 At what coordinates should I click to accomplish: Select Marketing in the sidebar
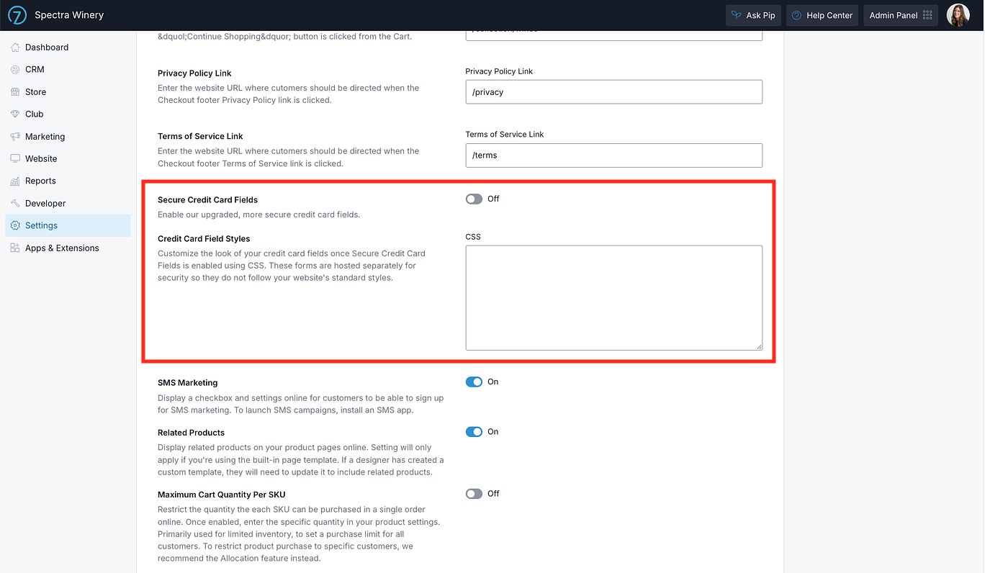click(68, 137)
